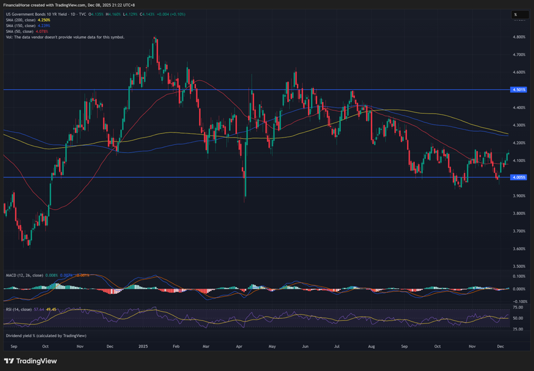Click the RSI 75.00 scale label
The height and width of the screenshot is (371, 534).
coord(519,307)
